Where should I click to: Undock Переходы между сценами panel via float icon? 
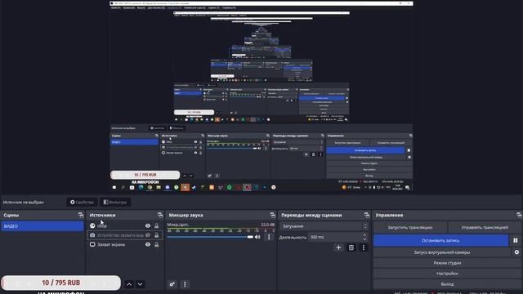click(367, 215)
